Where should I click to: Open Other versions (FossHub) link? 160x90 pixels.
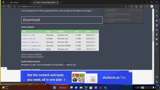point(32,57)
